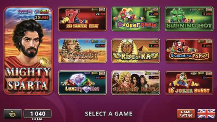
Task: Click the 20 Lines badge on 20 Super Hot
Action: tap(100, 14)
